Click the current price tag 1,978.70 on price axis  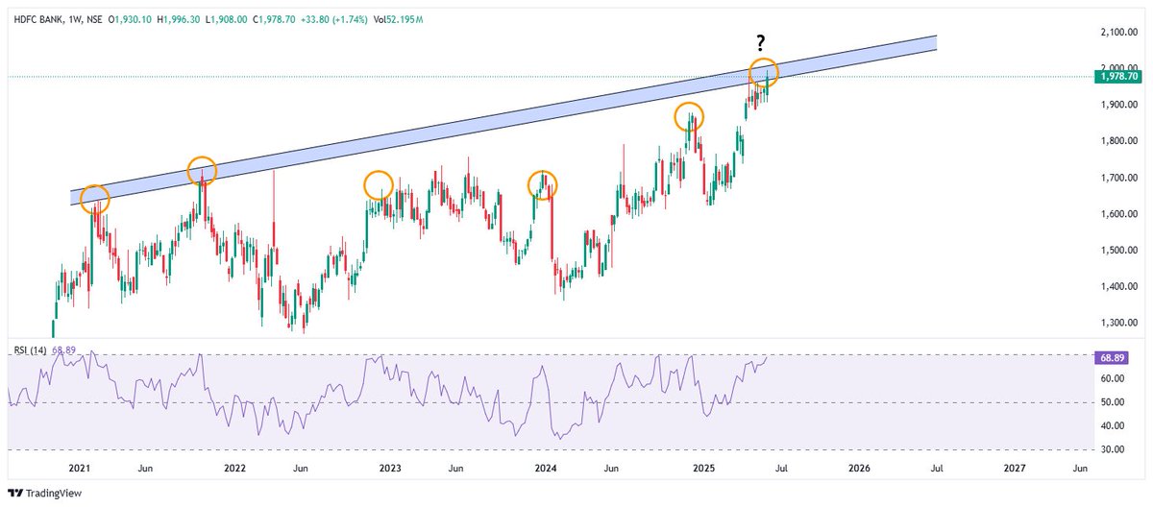point(1118,76)
